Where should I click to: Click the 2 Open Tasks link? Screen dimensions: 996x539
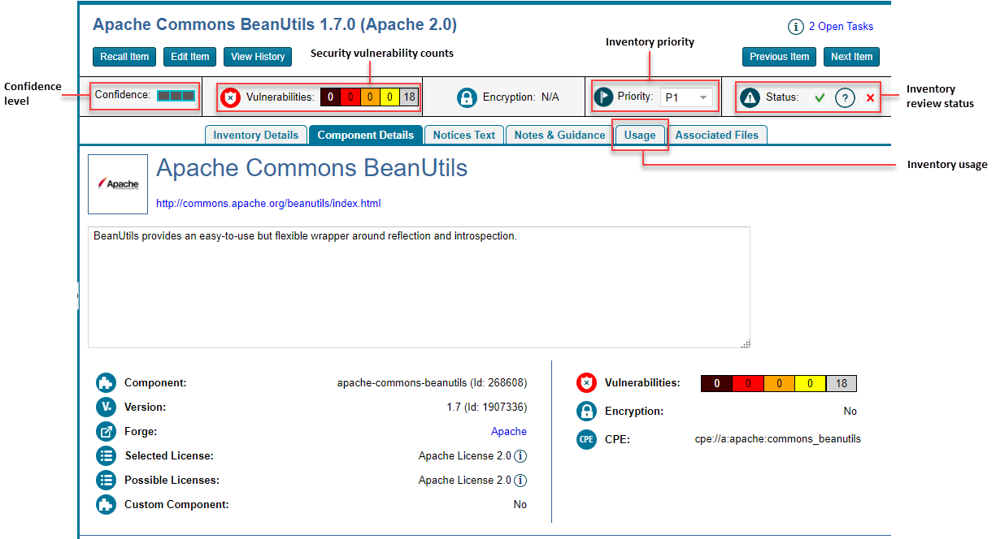point(841,27)
